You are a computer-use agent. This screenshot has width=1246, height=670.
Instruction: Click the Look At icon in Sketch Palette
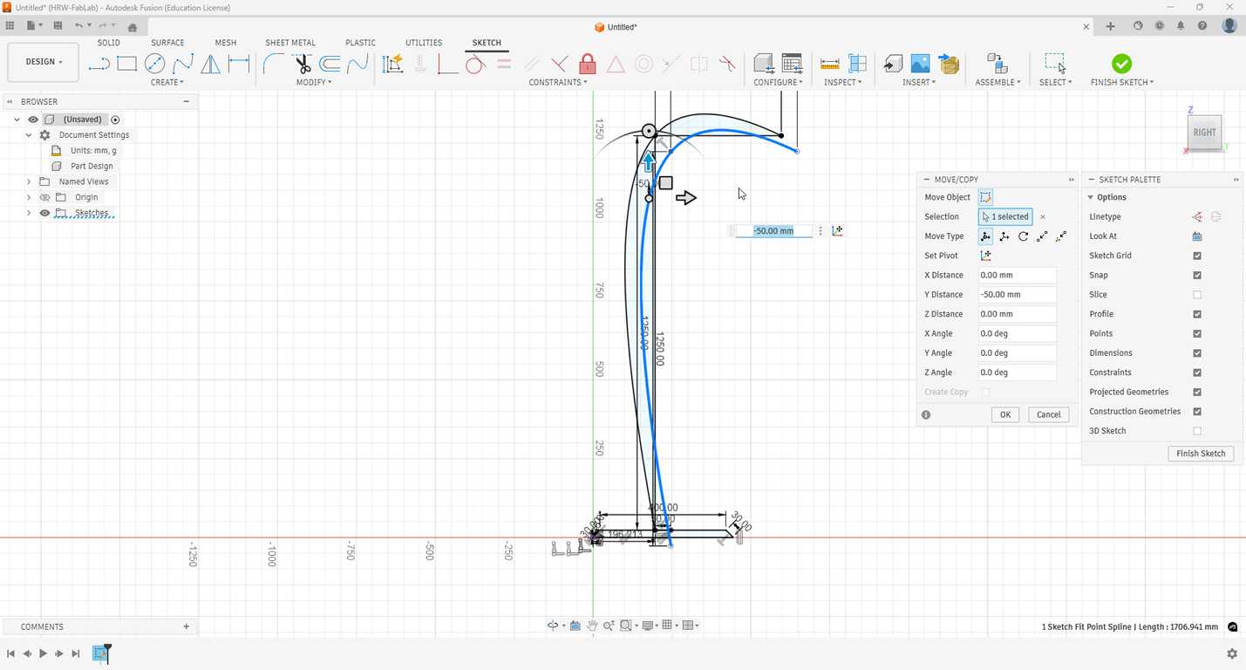tap(1197, 236)
